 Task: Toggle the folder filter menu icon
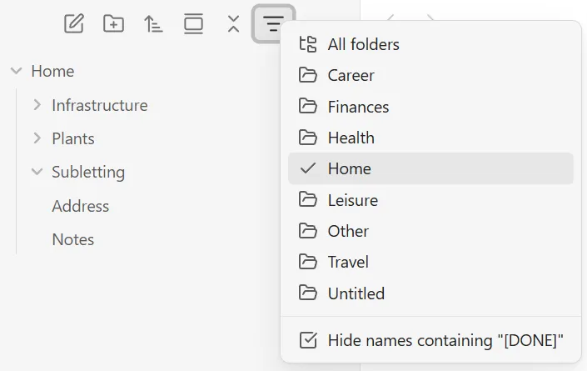click(273, 24)
